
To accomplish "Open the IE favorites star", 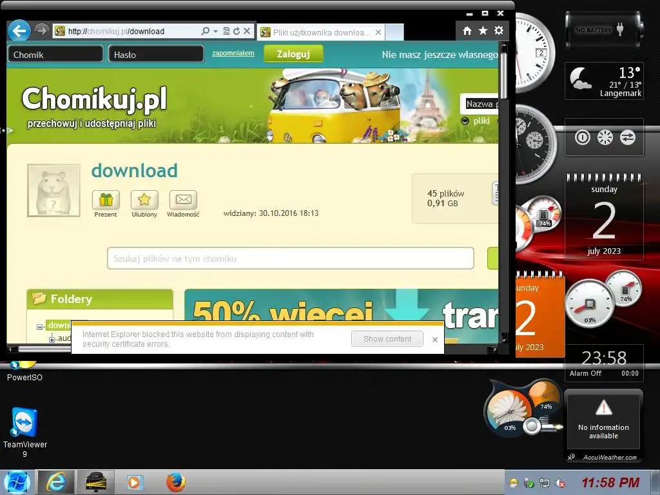I will click(x=483, y=31).
